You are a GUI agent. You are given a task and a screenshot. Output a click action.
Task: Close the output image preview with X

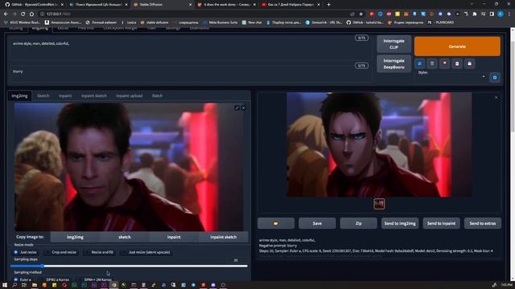(496, 97)
